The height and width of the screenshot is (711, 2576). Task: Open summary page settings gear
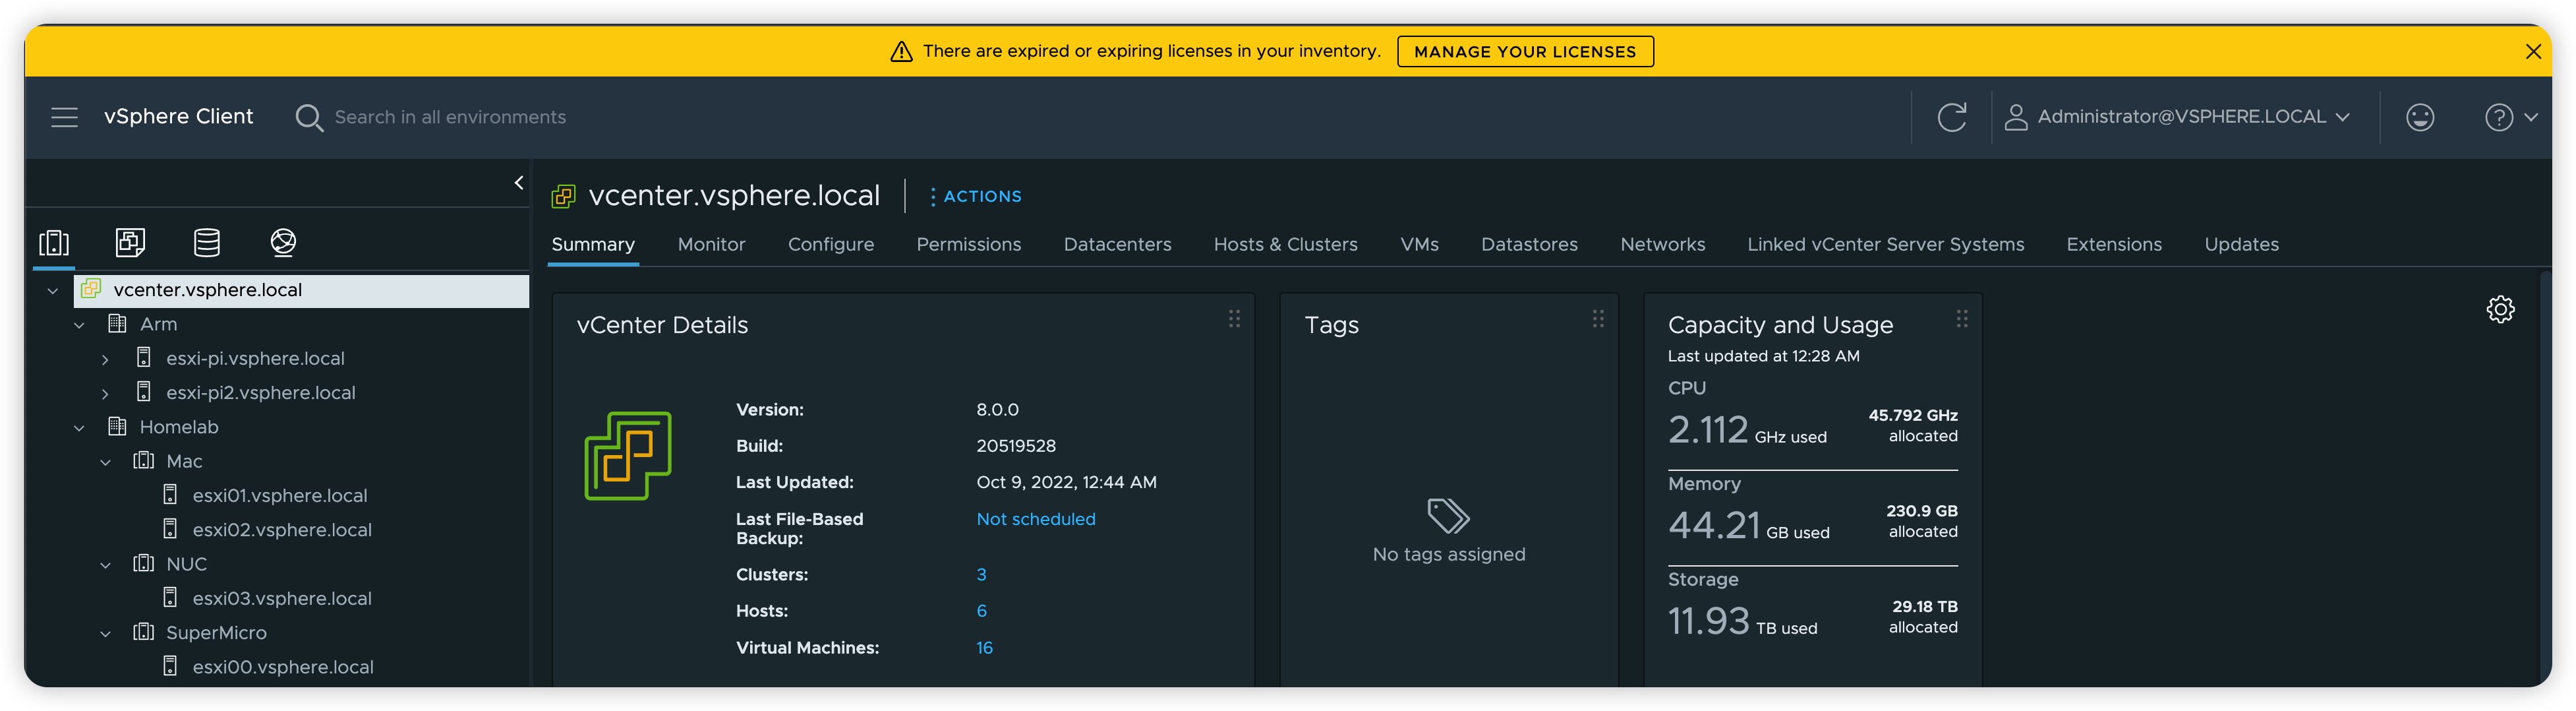coord(2500,309)
